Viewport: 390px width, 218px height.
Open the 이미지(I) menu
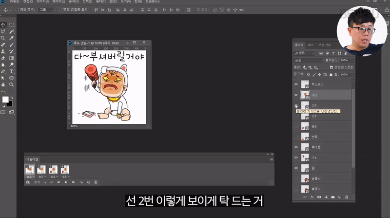coord(42,1)
